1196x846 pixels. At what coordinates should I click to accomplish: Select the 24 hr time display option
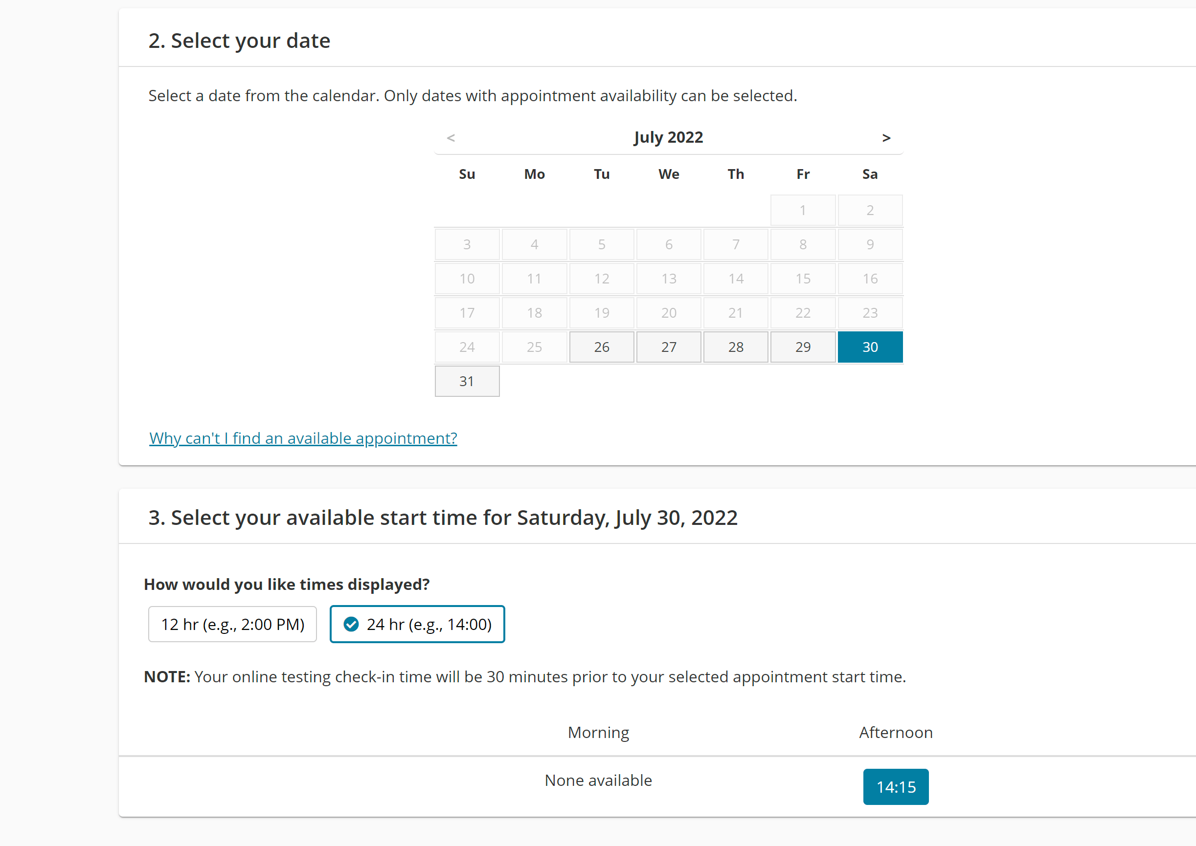(x=417, y=624)
